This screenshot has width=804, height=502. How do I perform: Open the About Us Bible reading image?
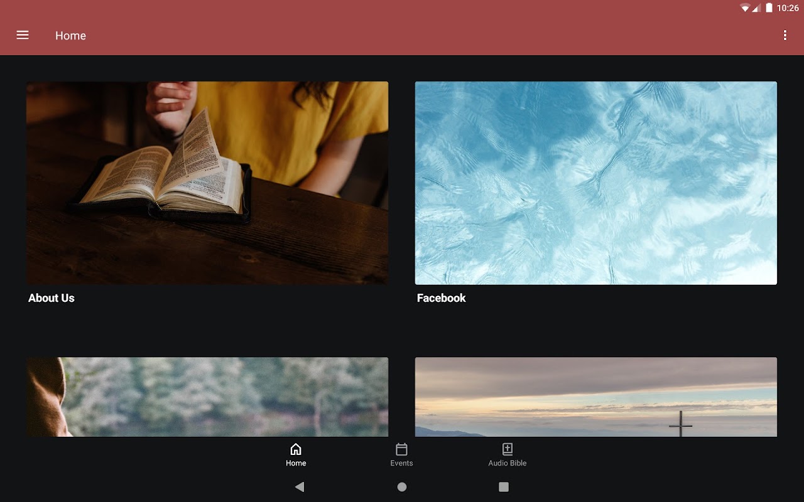click(x=207, y=183)
